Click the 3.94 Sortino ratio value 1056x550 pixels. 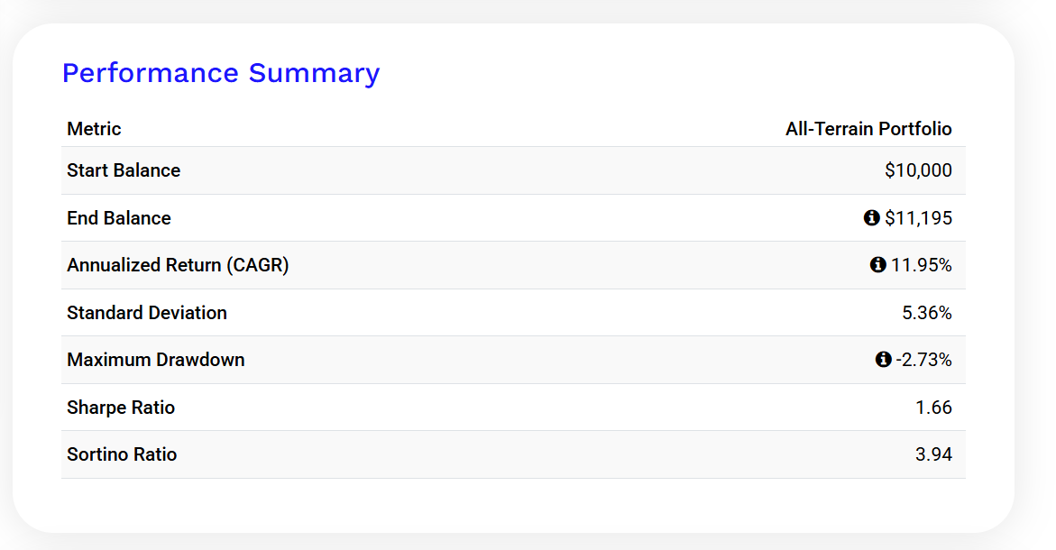[933, 454]
